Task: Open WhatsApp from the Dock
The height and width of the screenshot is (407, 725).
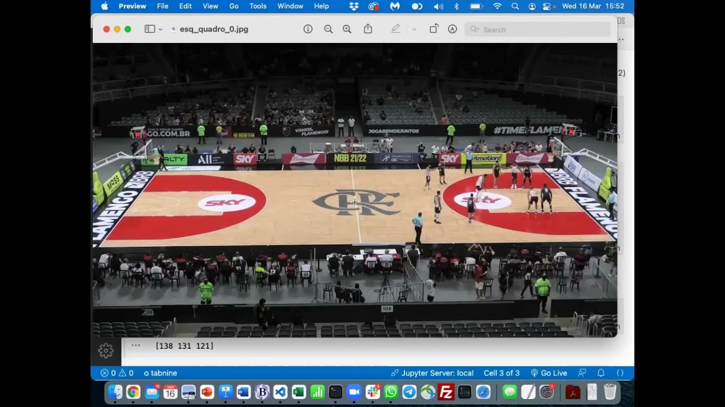Action: [391, 392]
